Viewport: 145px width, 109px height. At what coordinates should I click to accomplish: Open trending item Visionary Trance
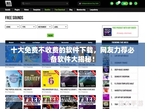click(x=121, y=63)
